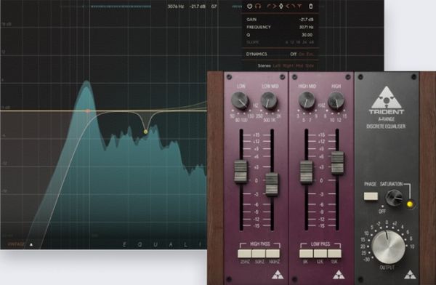Image resolution: width=436 pixels, height=285 pixels.
Task: Click the G7 note readout in the top bar
Action: [x=214, y=6]
